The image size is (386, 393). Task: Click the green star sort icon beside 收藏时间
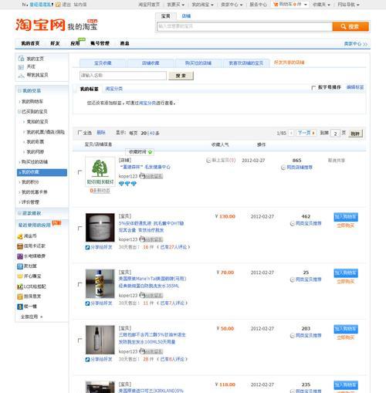coord(151,152)
